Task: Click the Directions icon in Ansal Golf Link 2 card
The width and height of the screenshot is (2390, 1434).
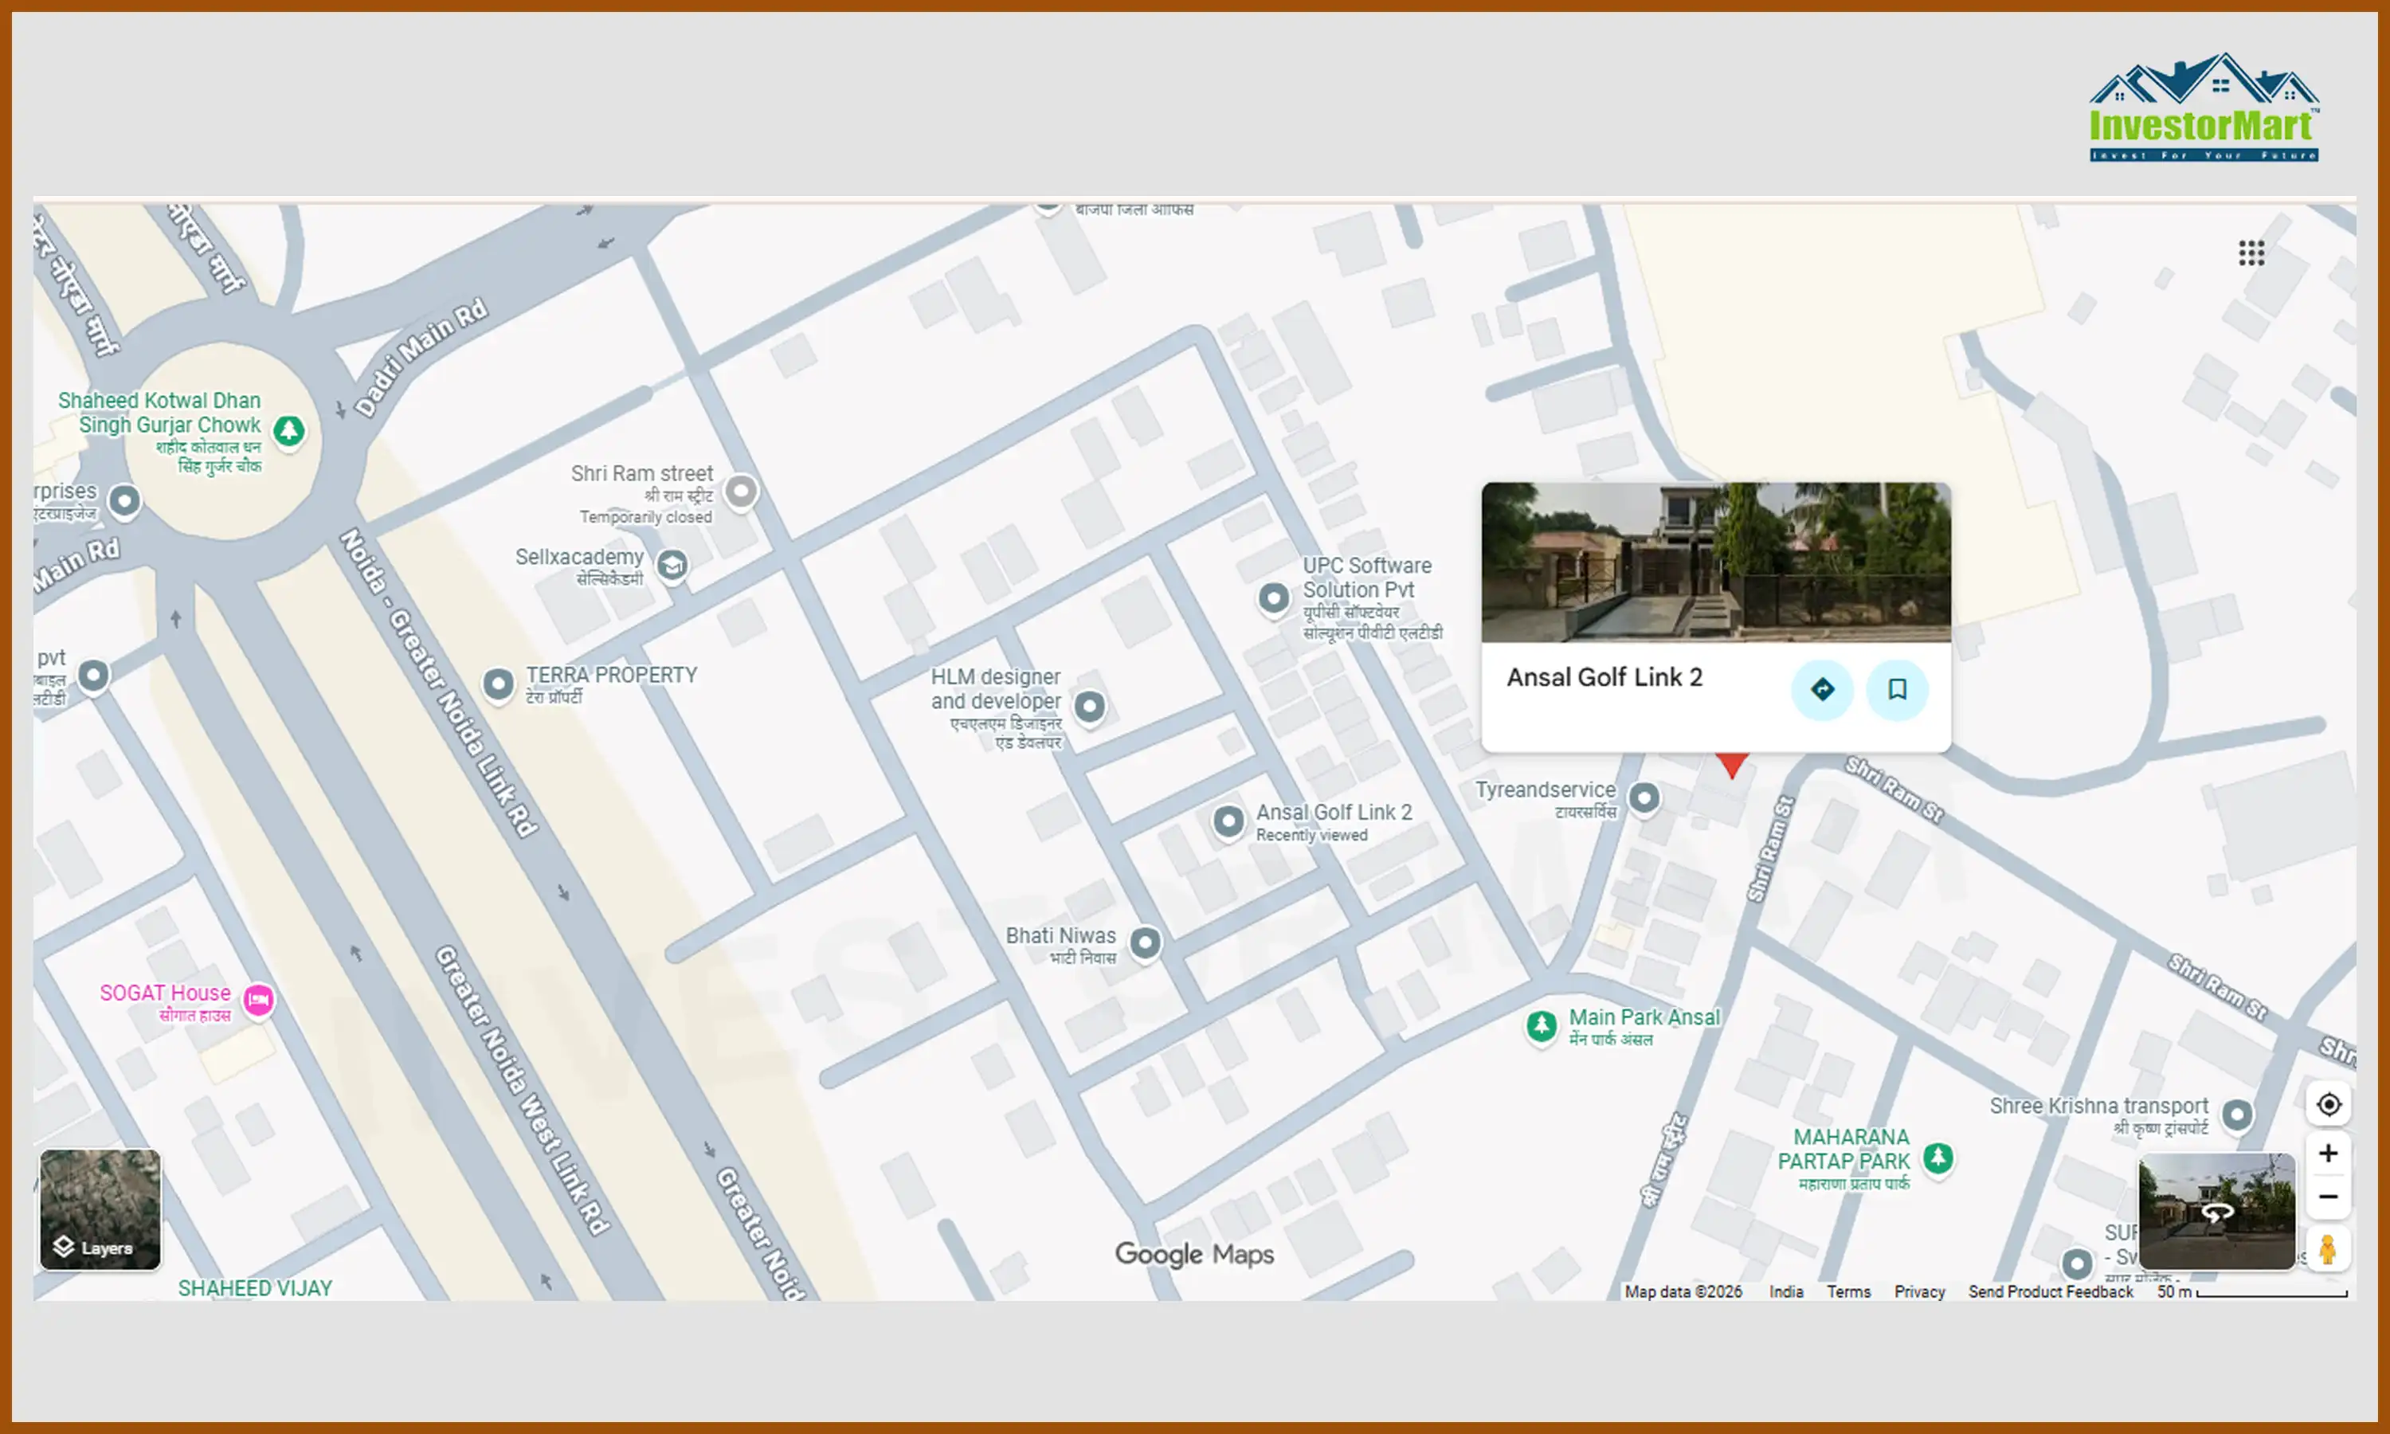Action: 1822,689
